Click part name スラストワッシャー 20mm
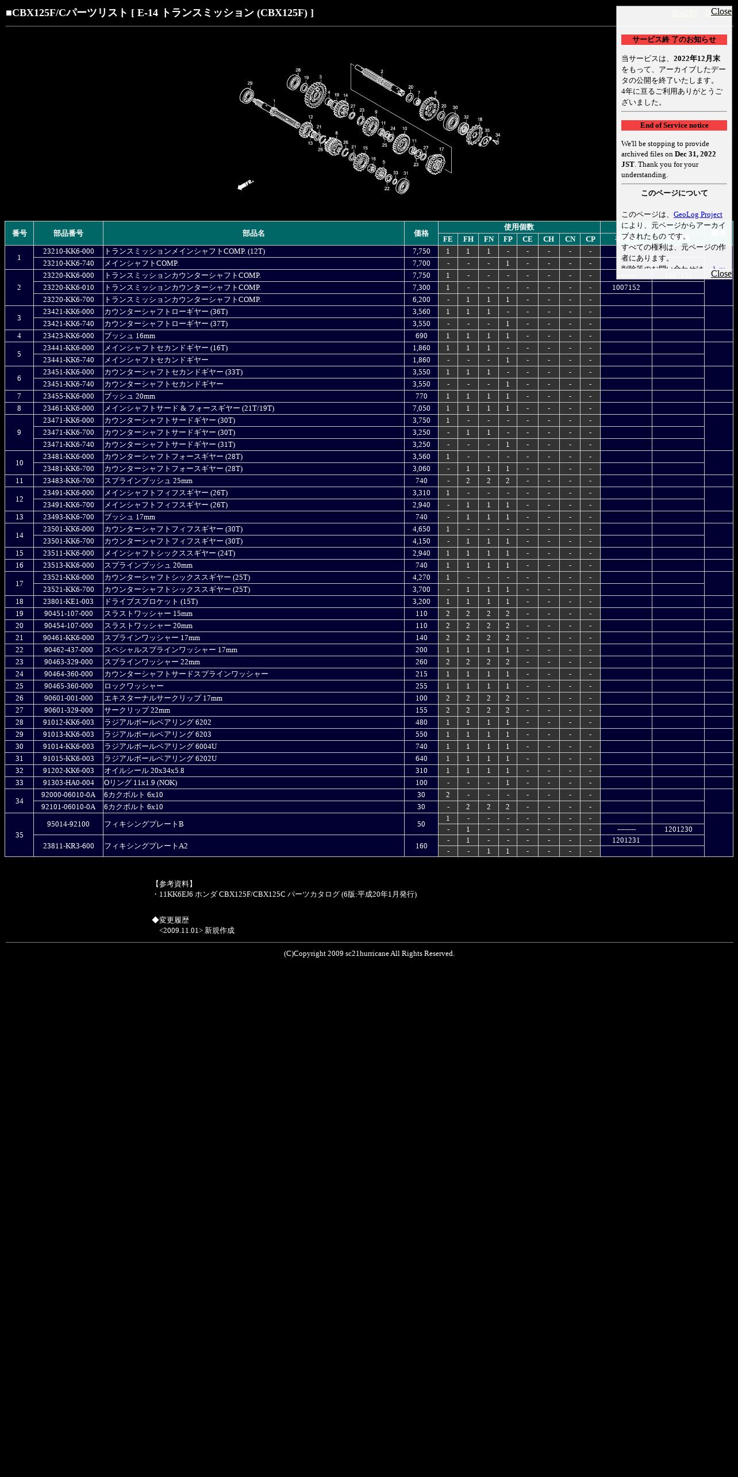Image resolution: width=738 pixels, height=1477 pixels. pyautogui.click(x=148, y=626)
